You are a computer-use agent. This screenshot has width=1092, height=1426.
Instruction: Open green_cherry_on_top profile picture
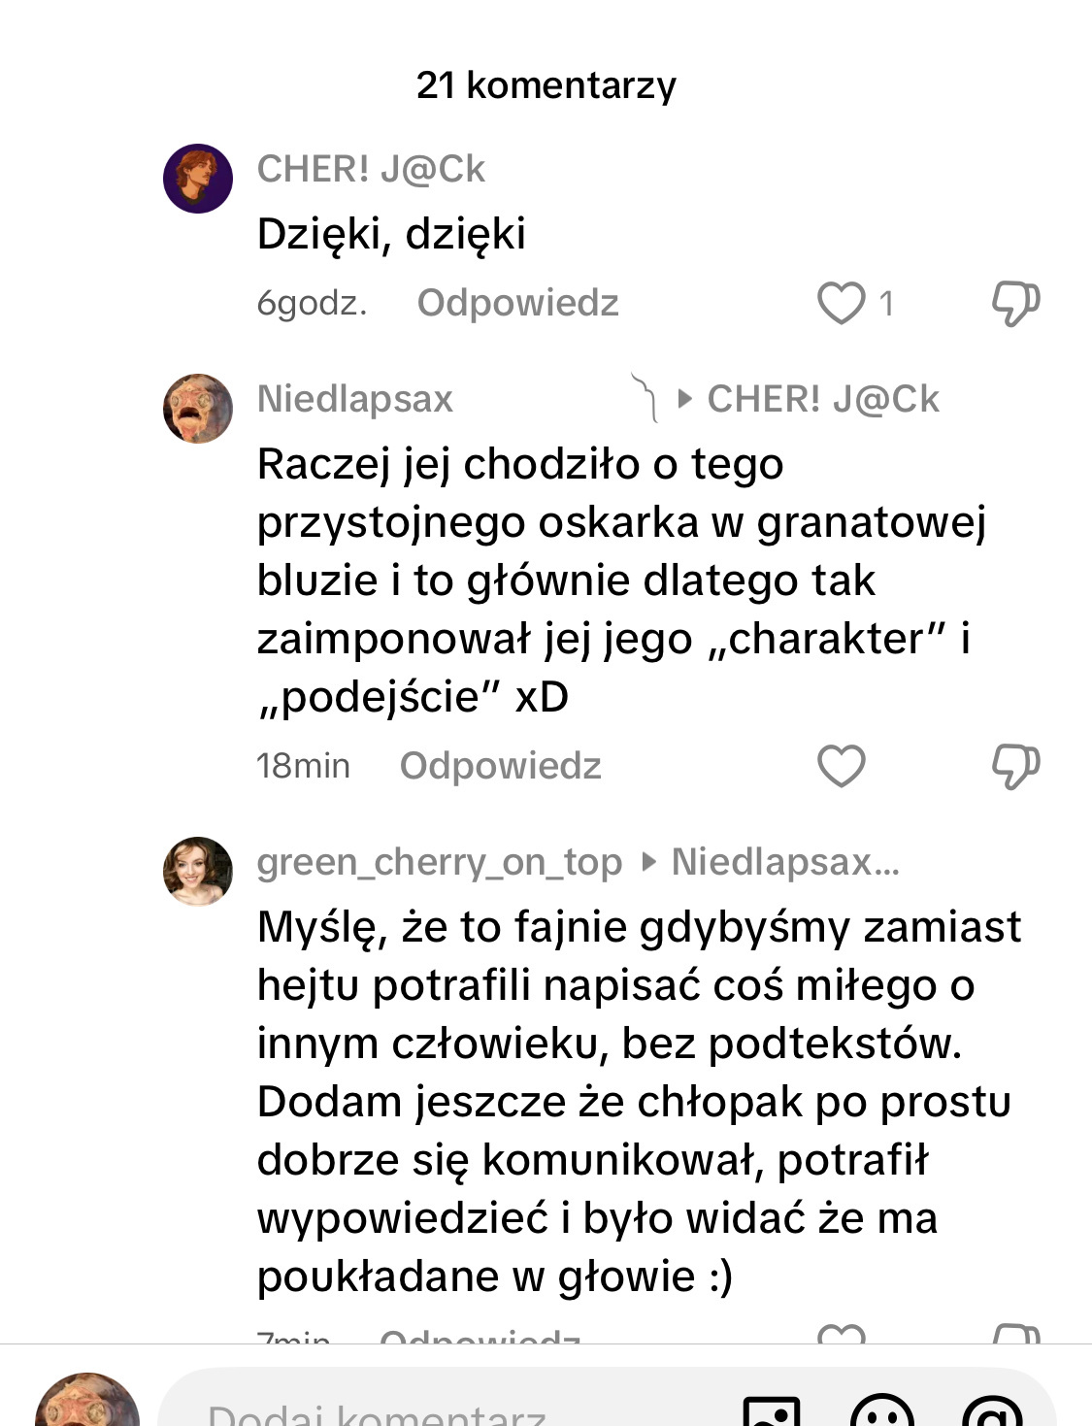[198, 872]
